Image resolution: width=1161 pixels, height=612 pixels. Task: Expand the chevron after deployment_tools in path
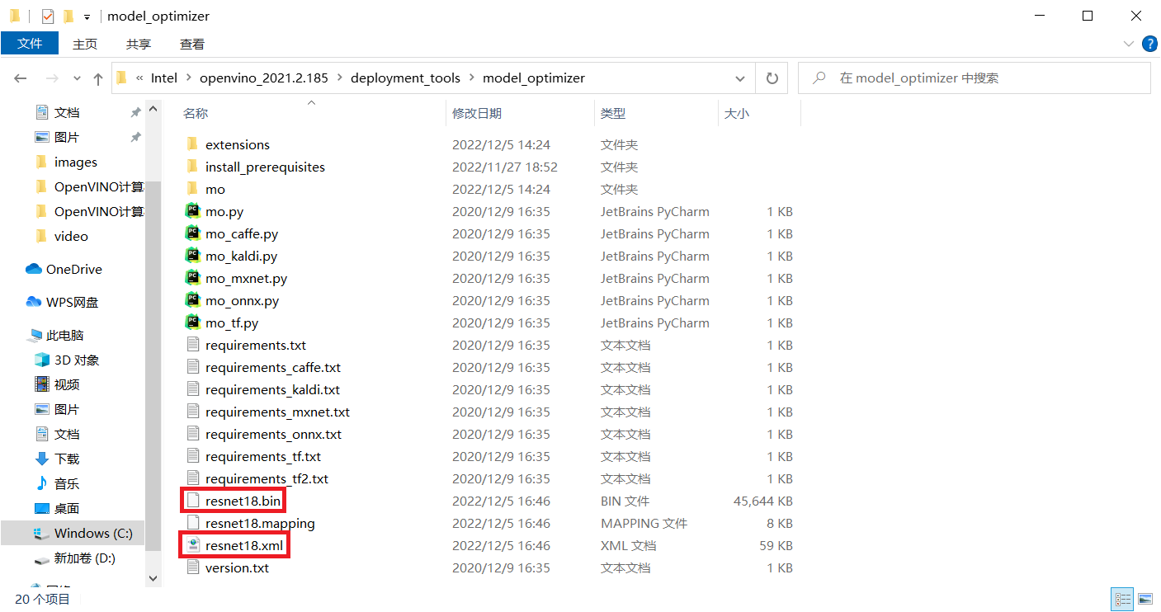click(x=472, y=78)
